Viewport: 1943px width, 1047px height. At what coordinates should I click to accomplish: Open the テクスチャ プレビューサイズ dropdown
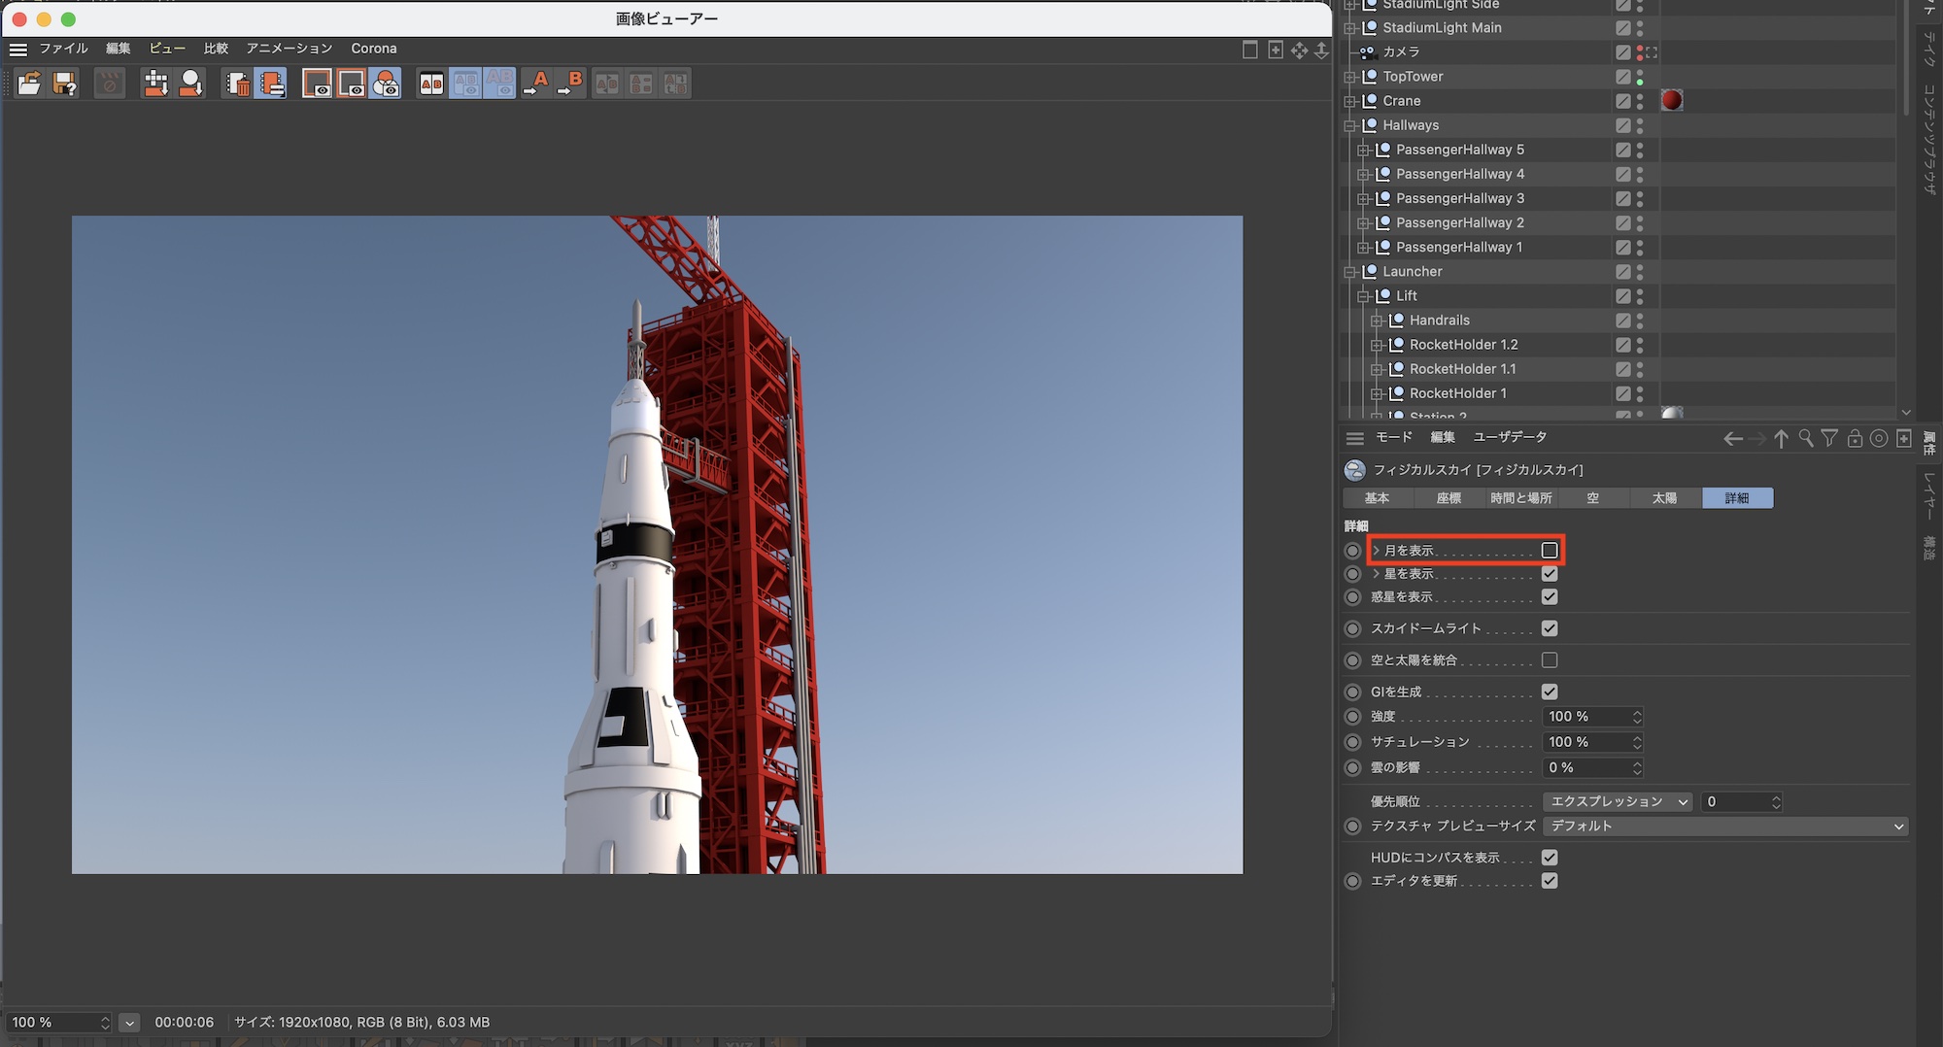(1724, 827)
